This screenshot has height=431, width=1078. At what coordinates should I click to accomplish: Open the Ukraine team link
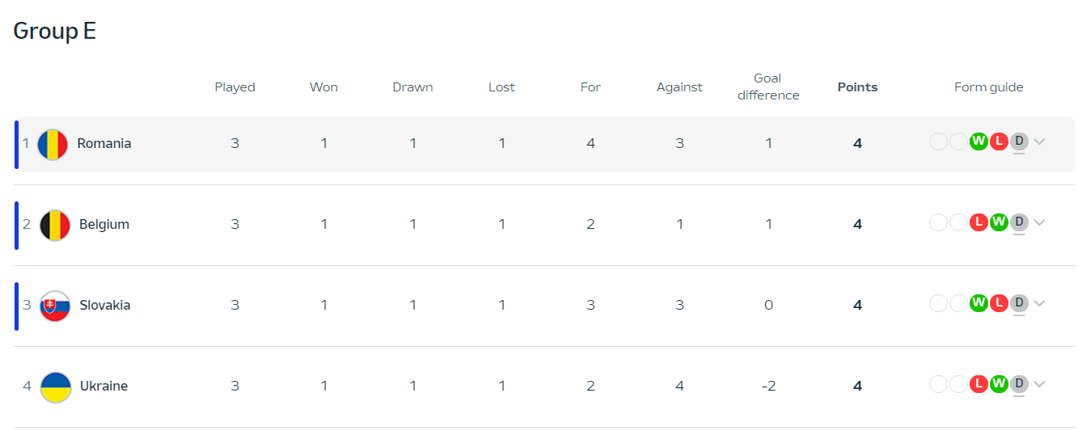tap(104, 386)
